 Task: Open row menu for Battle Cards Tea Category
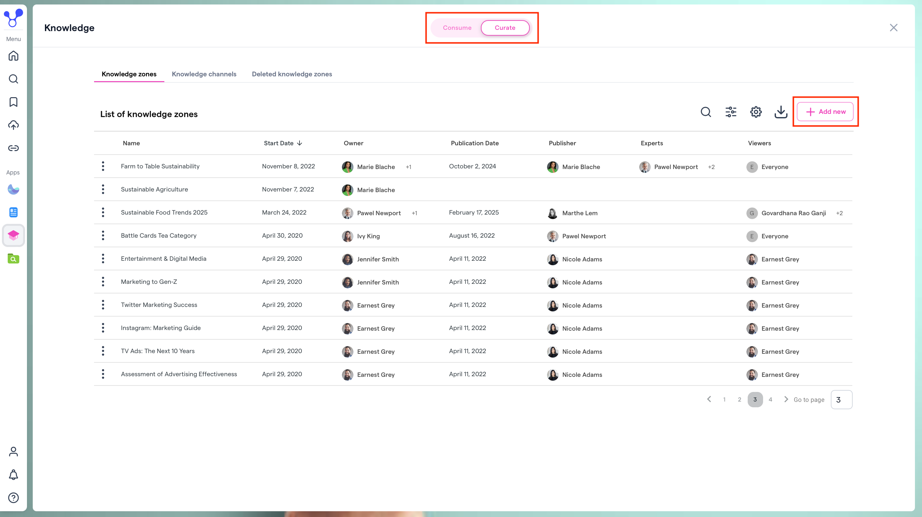tap(103, 235)
